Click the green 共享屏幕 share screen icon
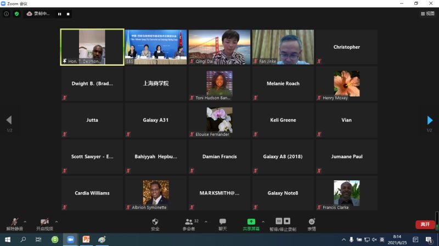 pyautogui.click(x=251, y=222)
